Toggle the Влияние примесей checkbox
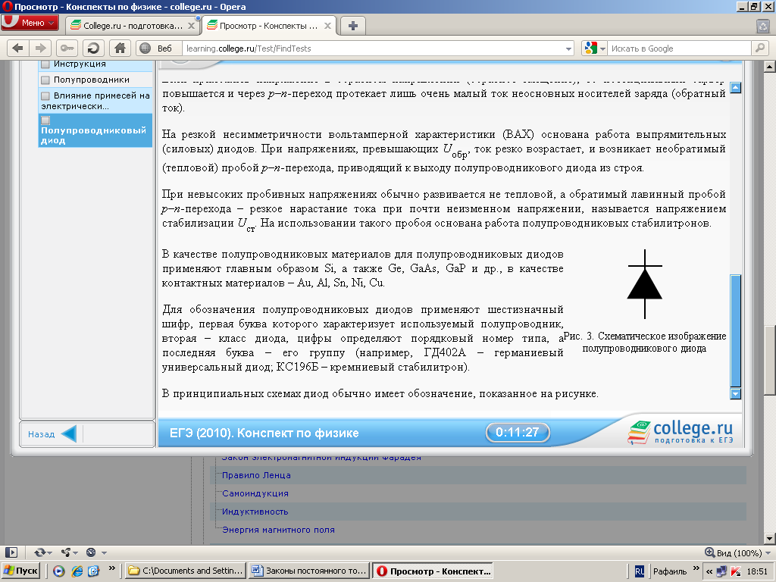 click(x=45, y=95)
